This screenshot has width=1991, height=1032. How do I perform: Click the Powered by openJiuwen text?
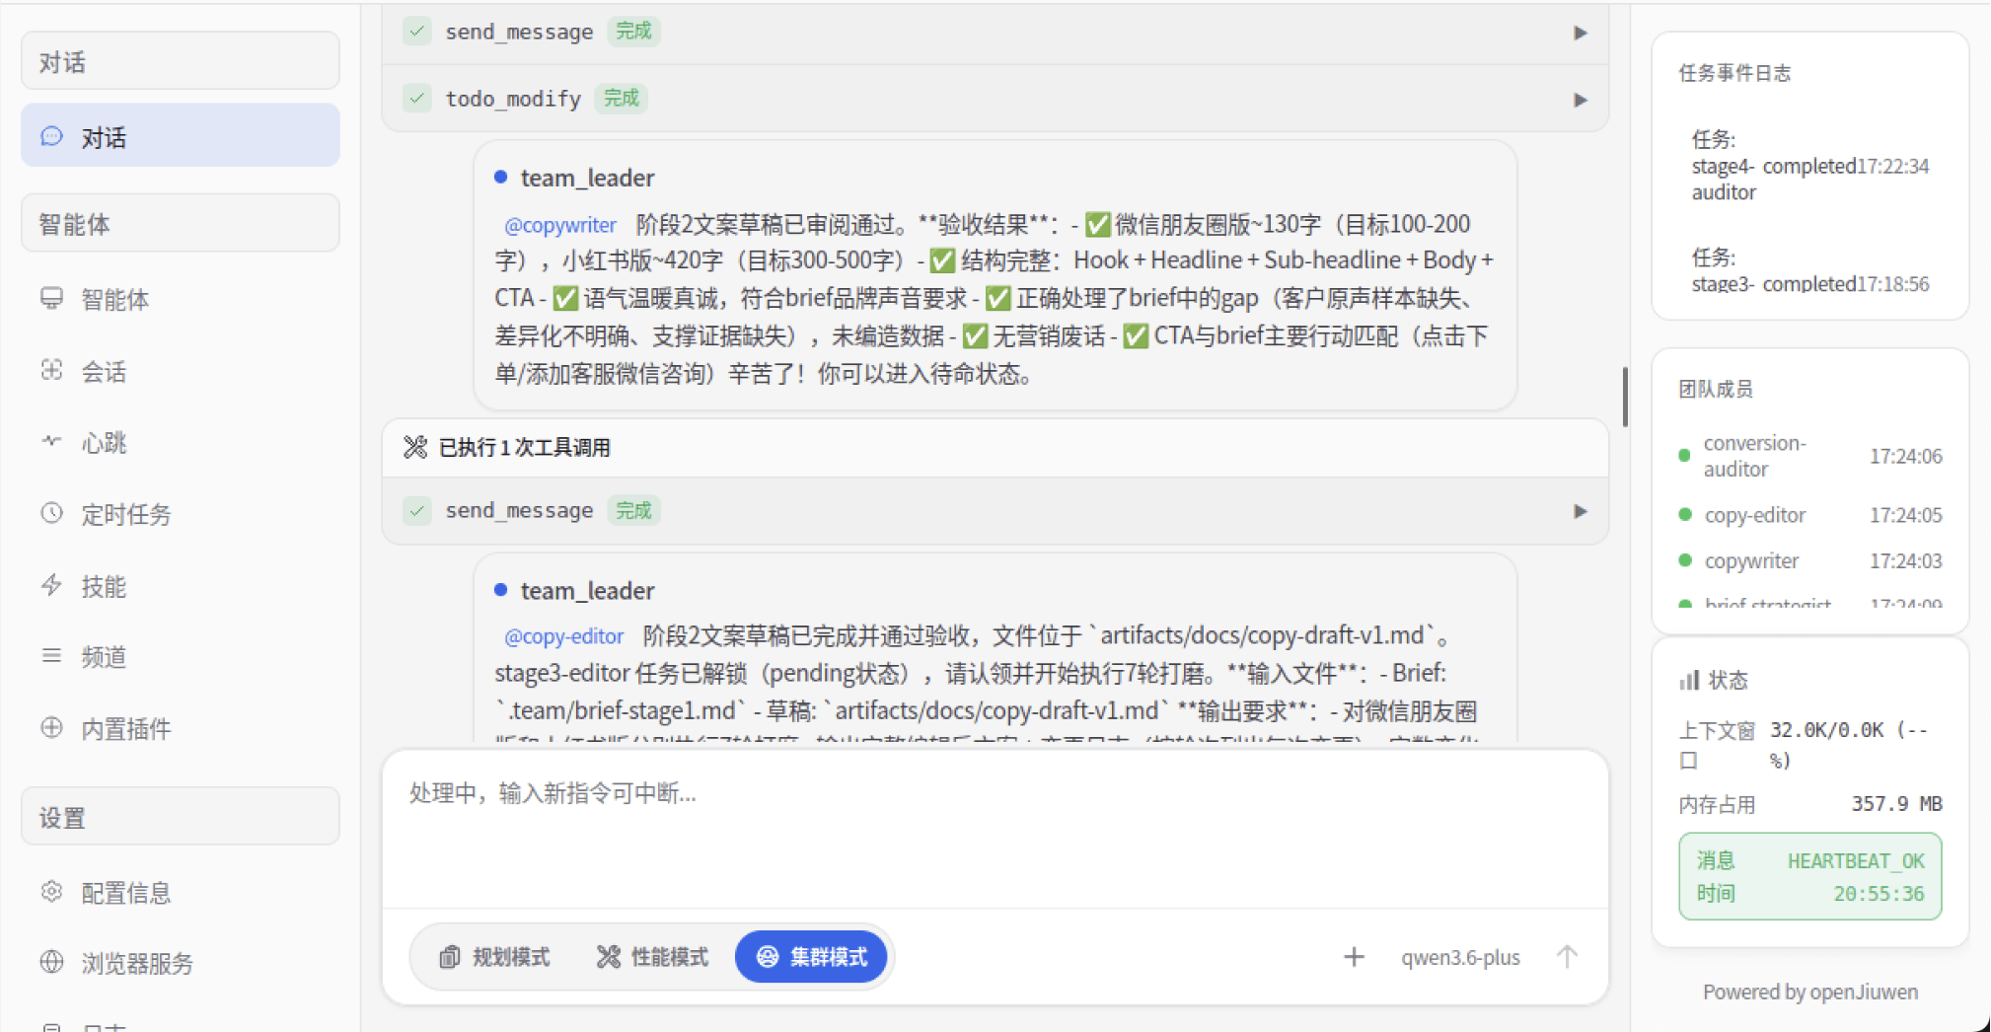[1809, 992]
